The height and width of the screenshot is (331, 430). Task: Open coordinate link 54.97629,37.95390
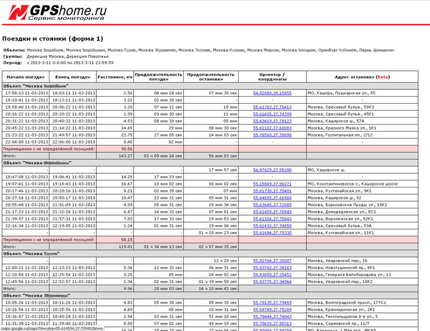point(272,170)
